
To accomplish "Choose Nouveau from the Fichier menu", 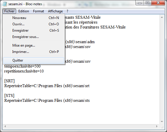I will point(34,18).
